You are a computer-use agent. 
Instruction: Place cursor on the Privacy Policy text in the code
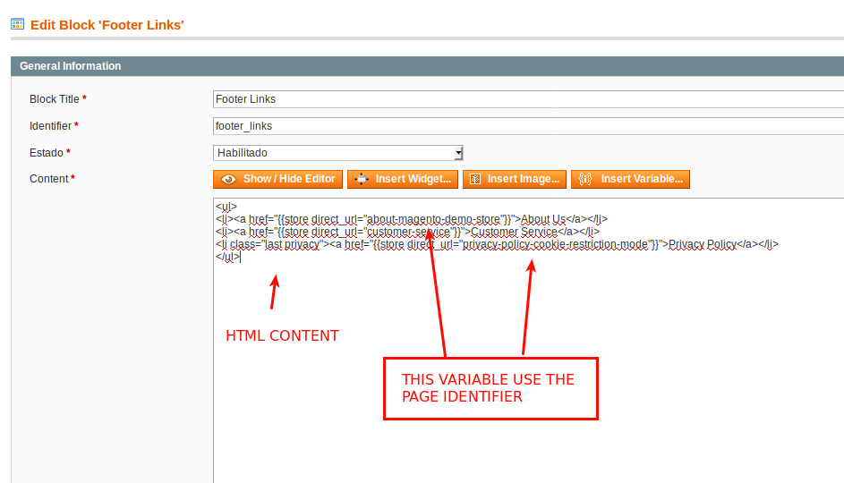point(702,244)
